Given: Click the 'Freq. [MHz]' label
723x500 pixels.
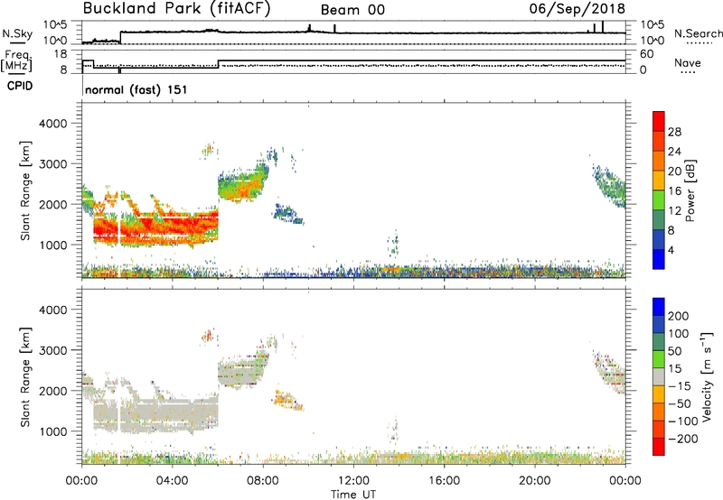Looking at the screenshot, I should click(x=16, y=61).
